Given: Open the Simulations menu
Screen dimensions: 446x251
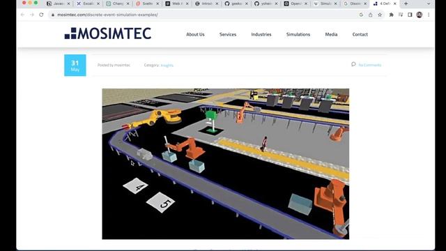Looking at the screenshot, I should (298, 34).
